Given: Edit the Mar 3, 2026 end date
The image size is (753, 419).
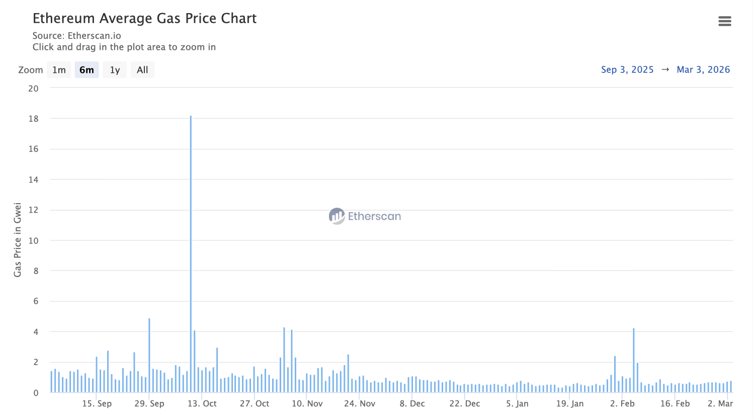Looking at the screenshot, I should pyautogui.click(x=703, y=70).
